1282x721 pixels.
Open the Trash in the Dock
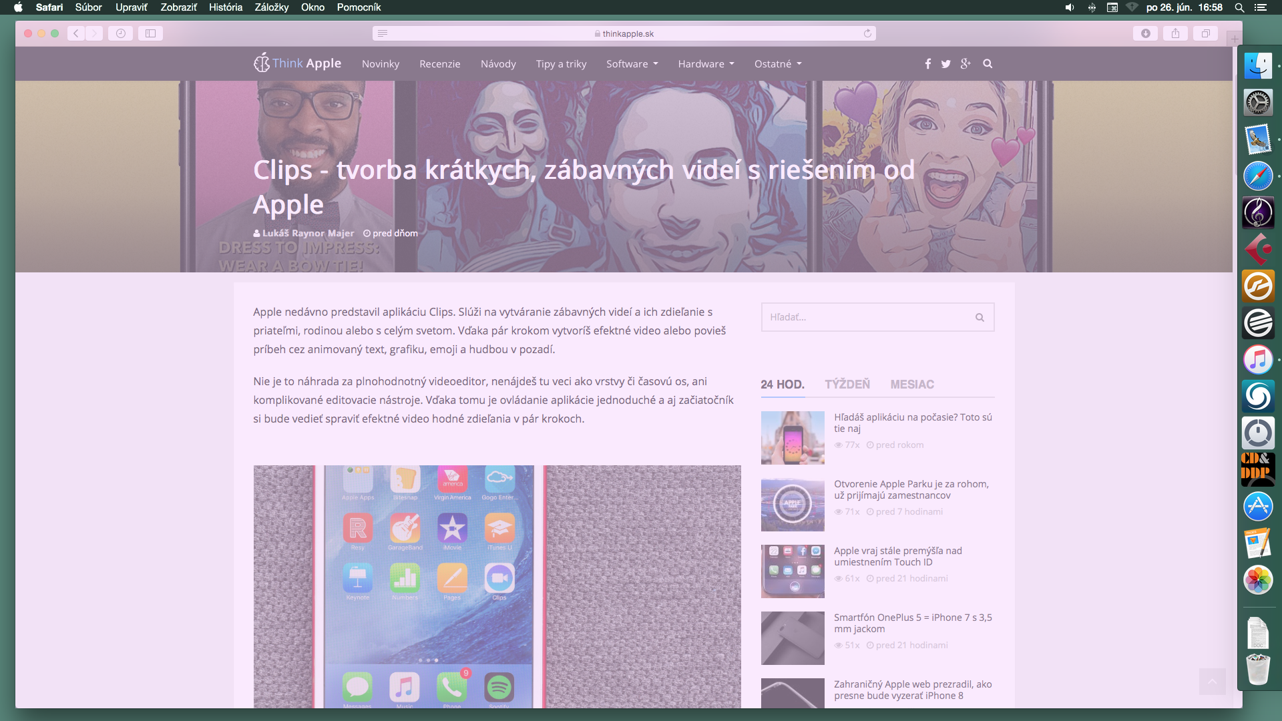coord(1259,669)
